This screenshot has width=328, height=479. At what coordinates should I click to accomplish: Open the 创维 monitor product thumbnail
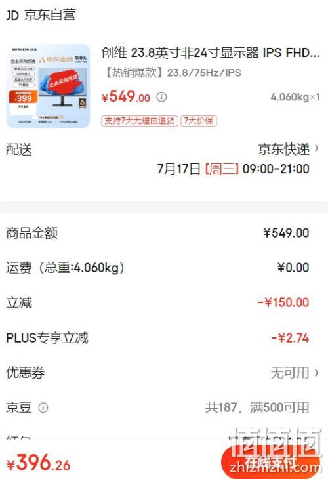[49, 86]
